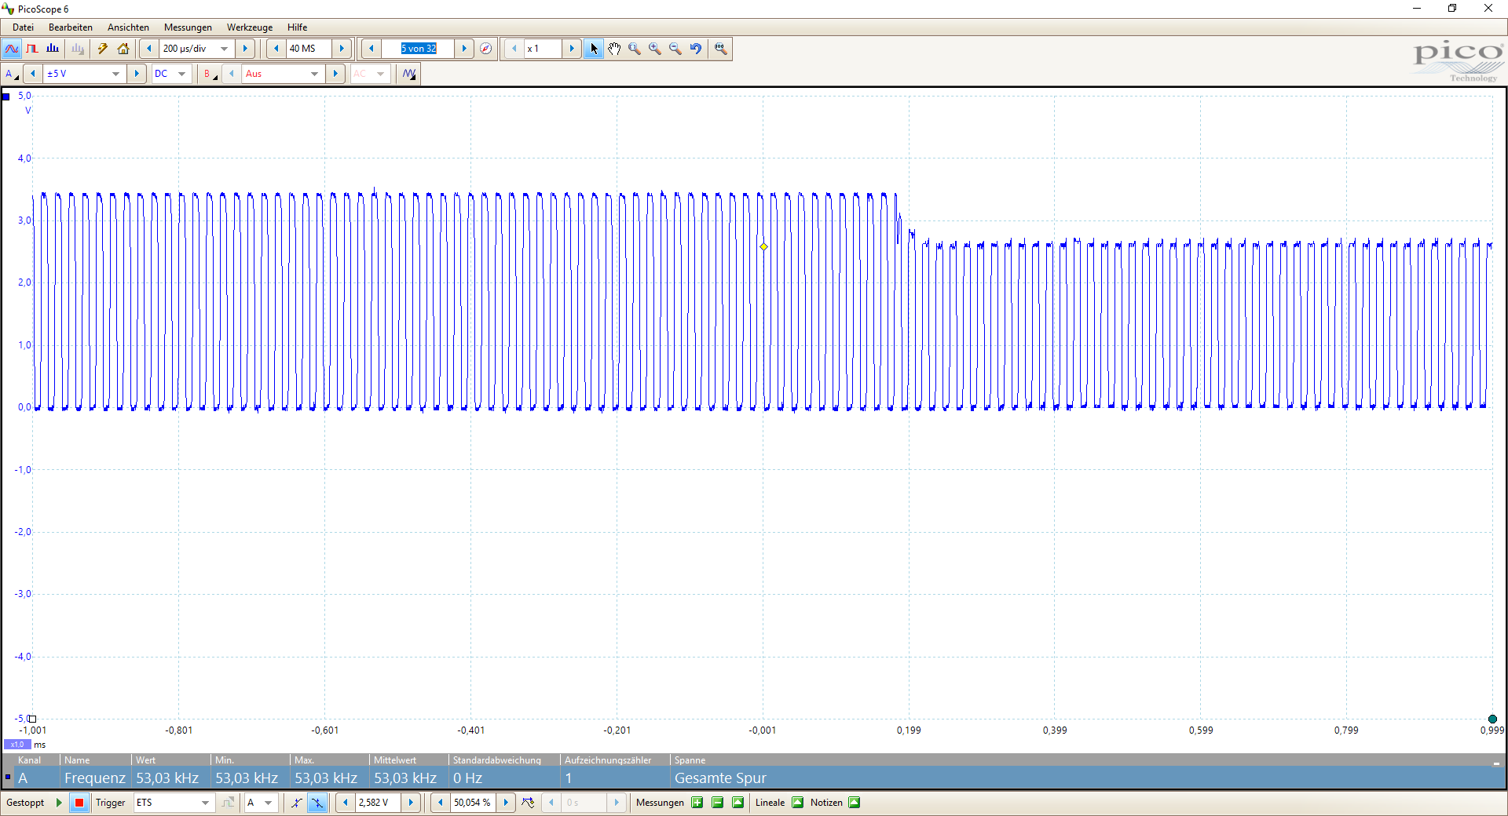Viewport: 1508px width, 816px height.
Task: Click the home setup icon
Action: click(123, 49)
